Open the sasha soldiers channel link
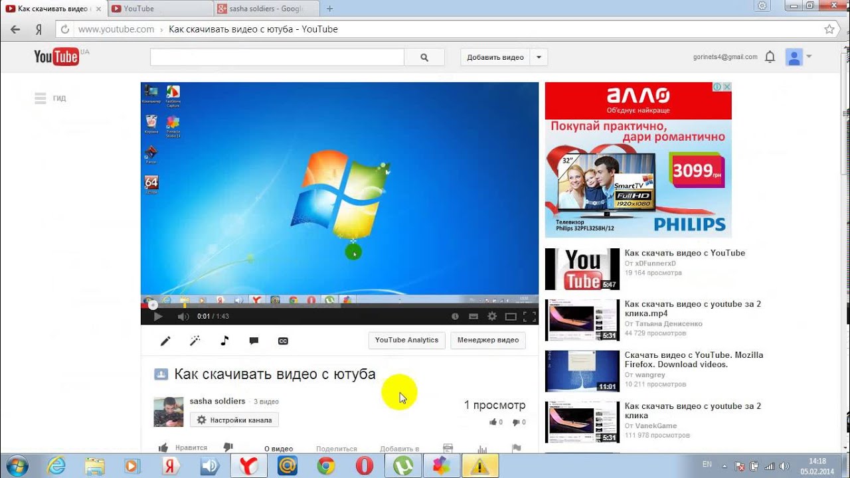Viewport: 850px width, 478px height. tap(217, 402)
